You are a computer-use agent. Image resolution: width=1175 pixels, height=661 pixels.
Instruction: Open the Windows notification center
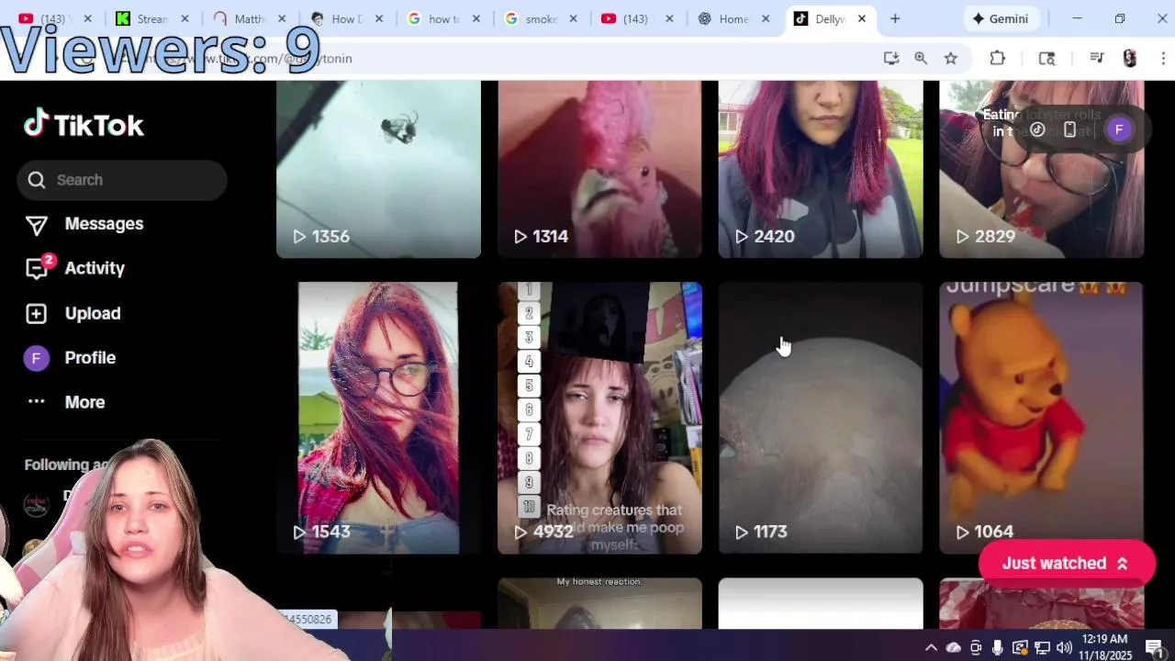(x=1155, y=647)
